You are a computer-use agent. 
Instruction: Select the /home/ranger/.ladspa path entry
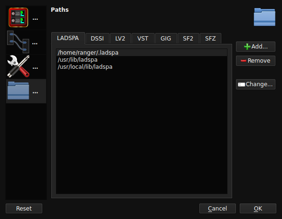pos(141,53)
